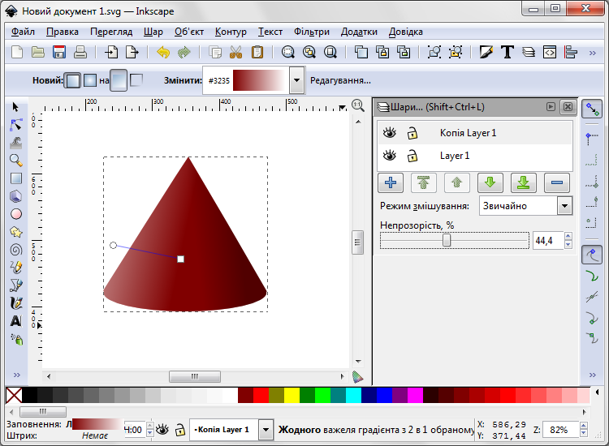609x446 pixels.
Task: Toggle visibility of Копія Layer 1
Action: (x=390, y=133)
